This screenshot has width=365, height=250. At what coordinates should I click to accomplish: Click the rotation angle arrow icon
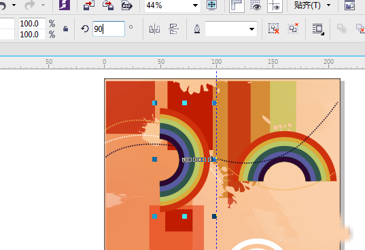[x=85, y=29]
